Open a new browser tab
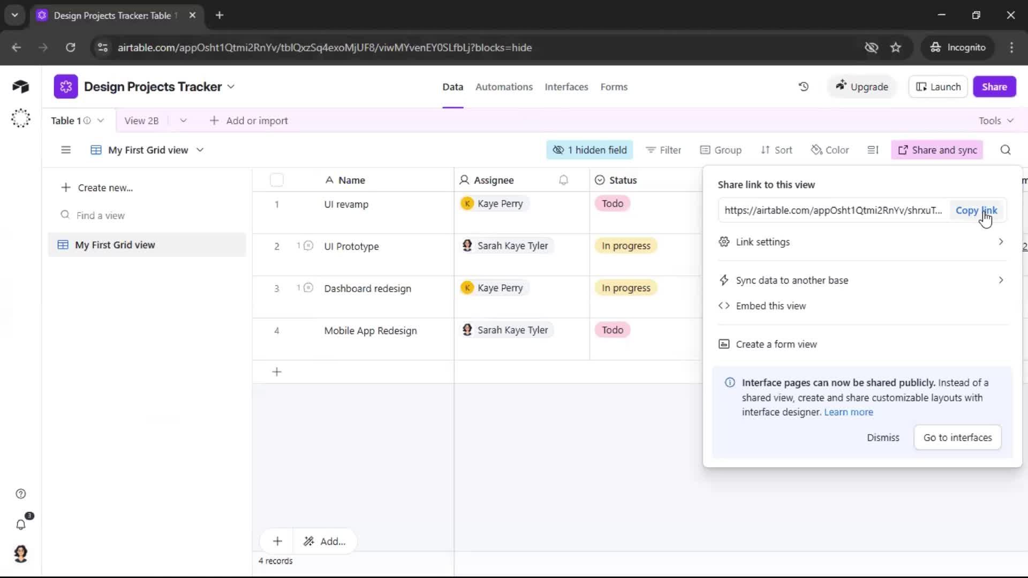The image size is (1028, 578). pos(220,15)
